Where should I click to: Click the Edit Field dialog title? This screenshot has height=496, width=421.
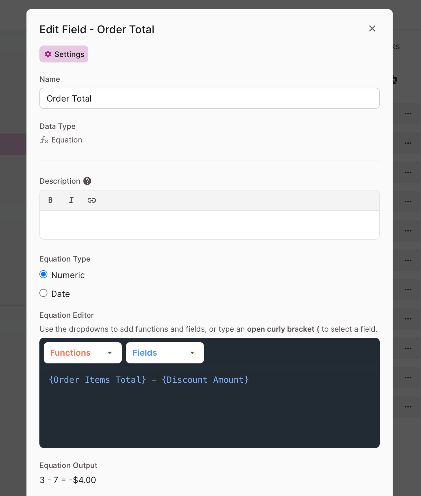tap(97, 29)
